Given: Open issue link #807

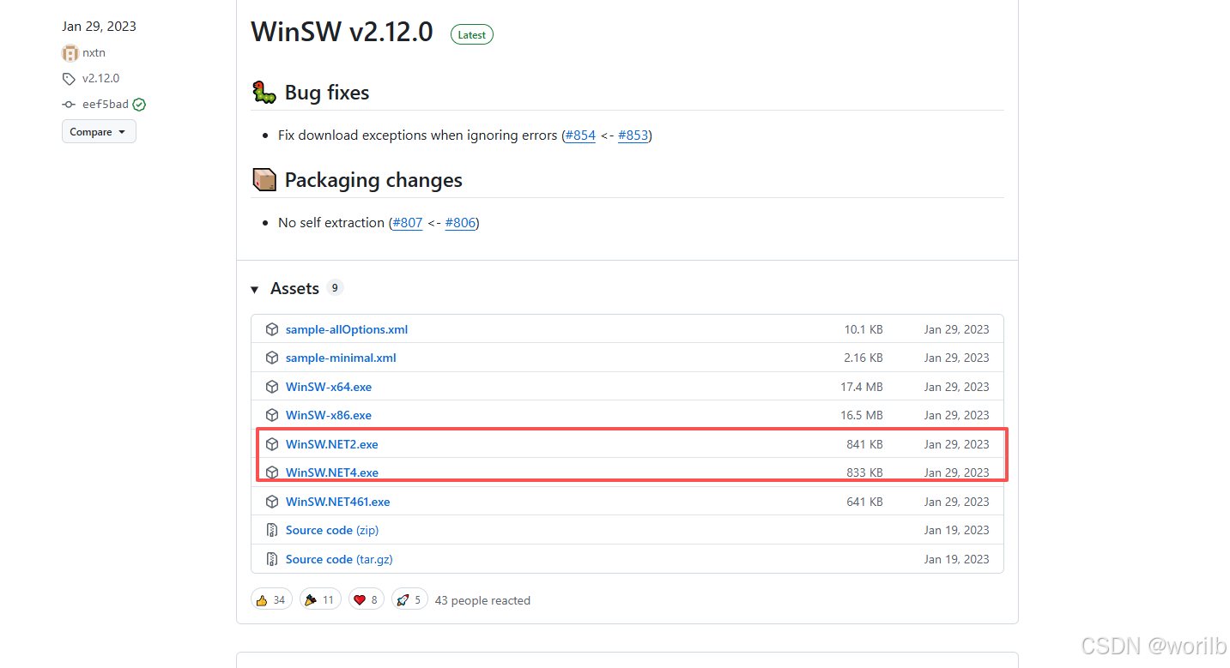Looking at the screenshot, I should (x=407, y=223).
